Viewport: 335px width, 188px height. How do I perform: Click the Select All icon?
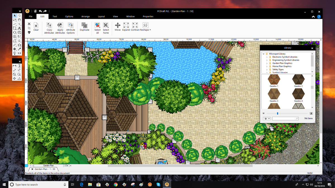pyautogui.click(x=97, y=25)
